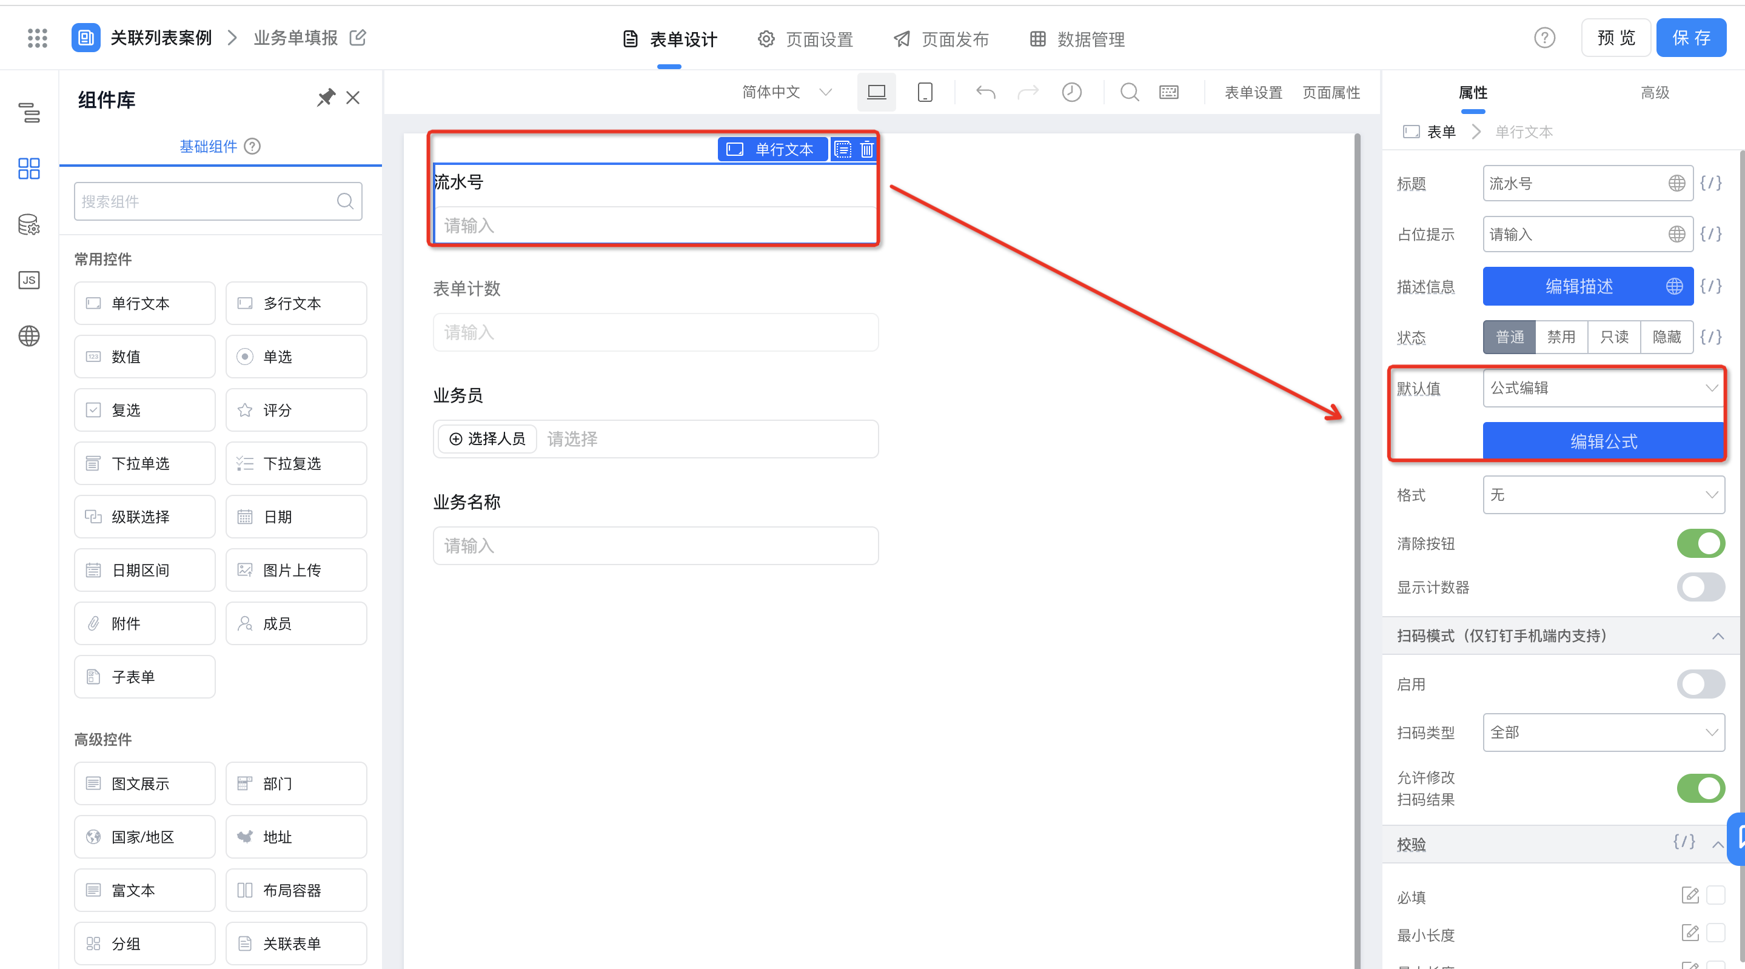Close the 组件库 panel

tap(353, 98)
